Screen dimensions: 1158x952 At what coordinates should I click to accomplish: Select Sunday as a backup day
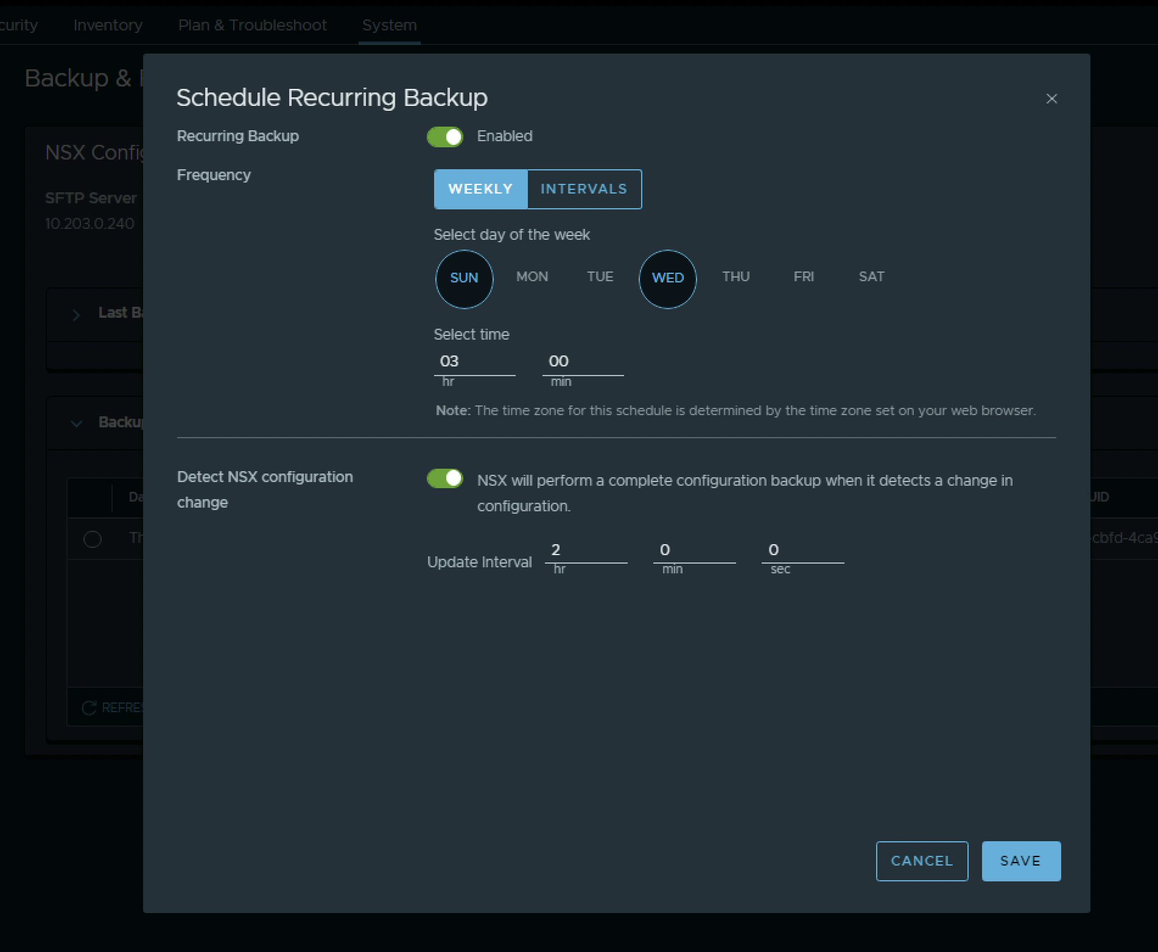pos(464,279)
